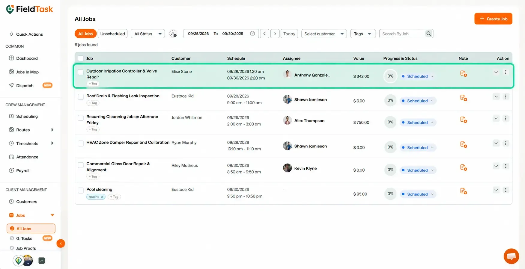Open the date range calendar picker icon
The image size is (525, 269).
click(252, 34)
